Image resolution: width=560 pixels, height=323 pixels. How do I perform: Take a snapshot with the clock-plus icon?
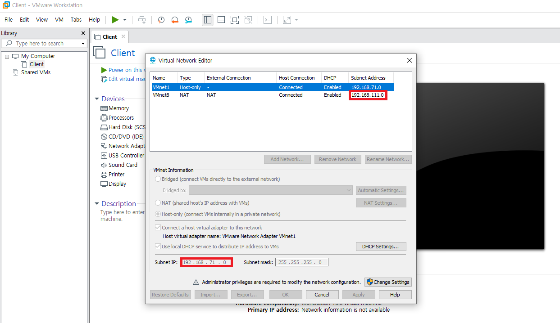tap(161, 20)
